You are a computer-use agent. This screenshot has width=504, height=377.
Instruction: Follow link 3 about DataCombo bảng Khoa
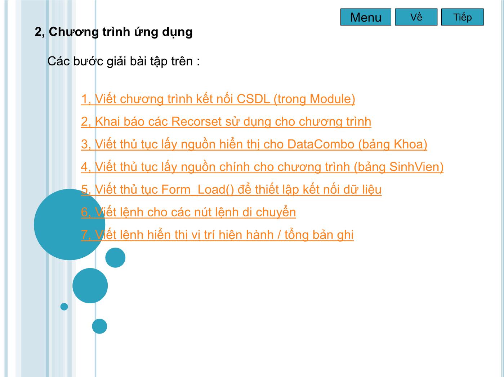point(254,144)
